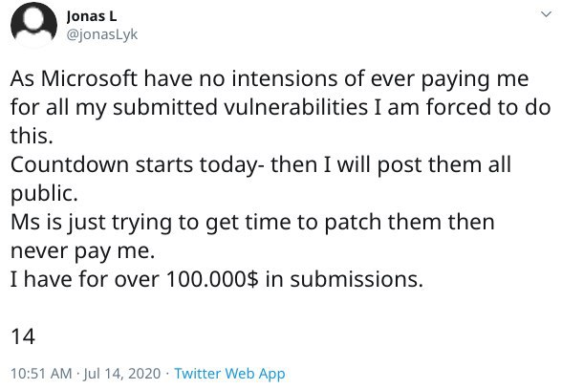The image size is (562, 389).
Task: Open the Twitter Web App source link
Action: [229, 374]
